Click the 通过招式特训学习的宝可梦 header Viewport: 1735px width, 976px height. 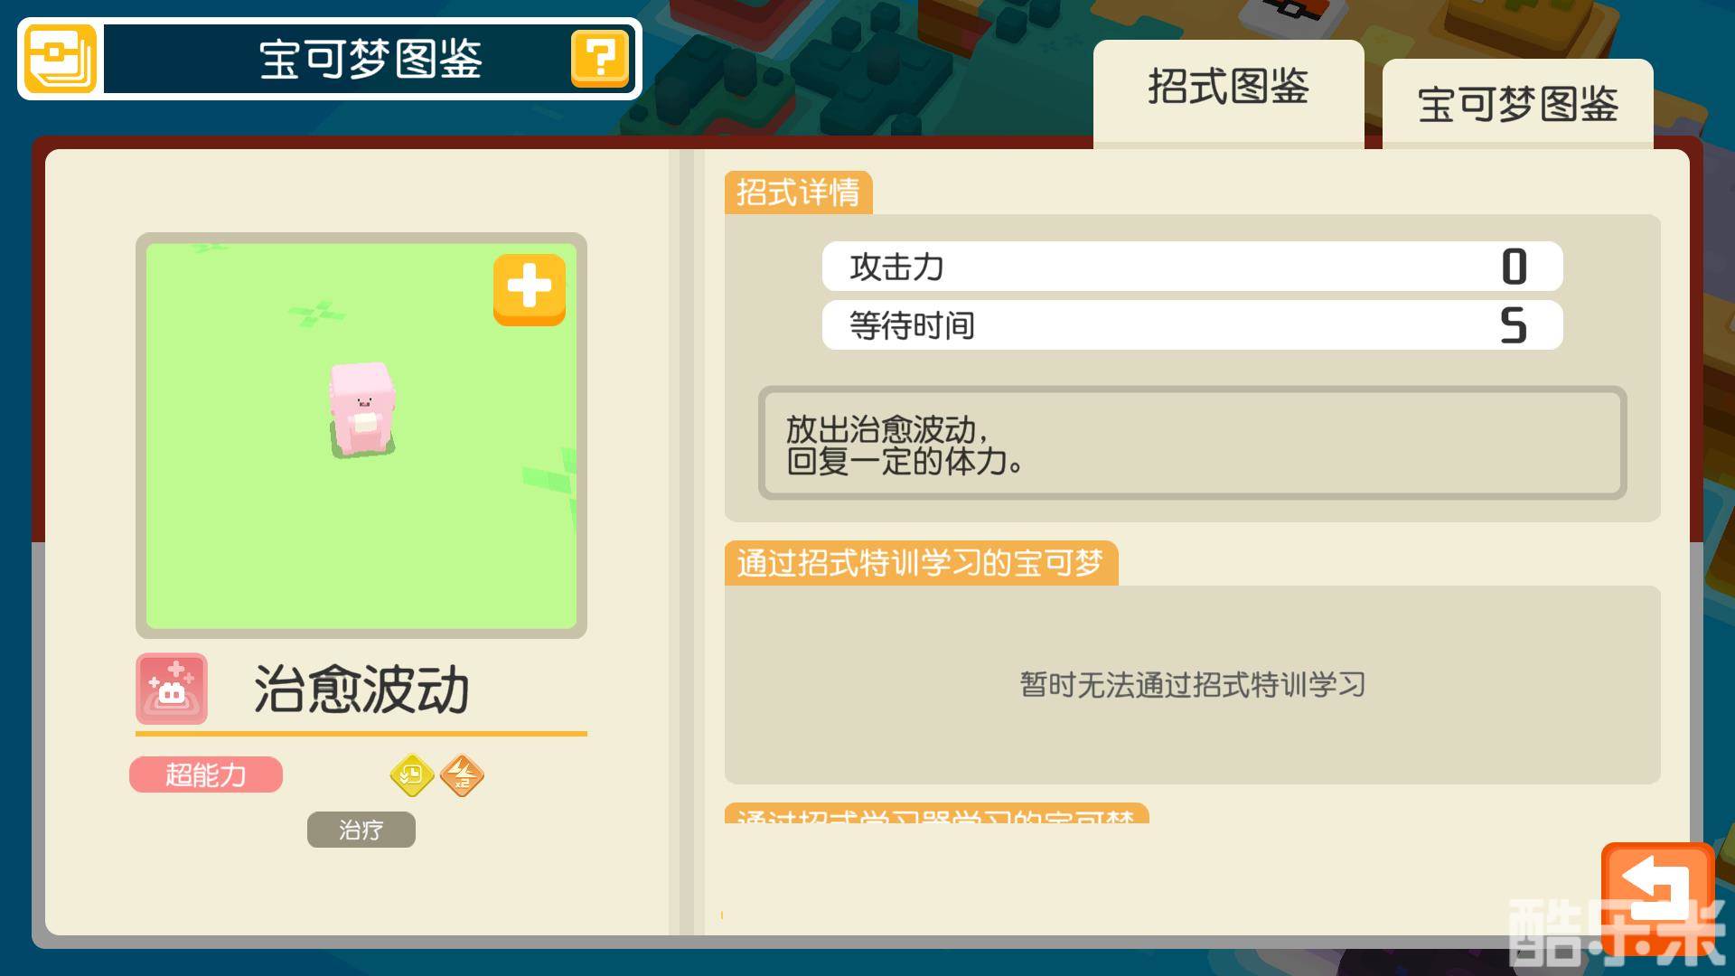(921, 563)
